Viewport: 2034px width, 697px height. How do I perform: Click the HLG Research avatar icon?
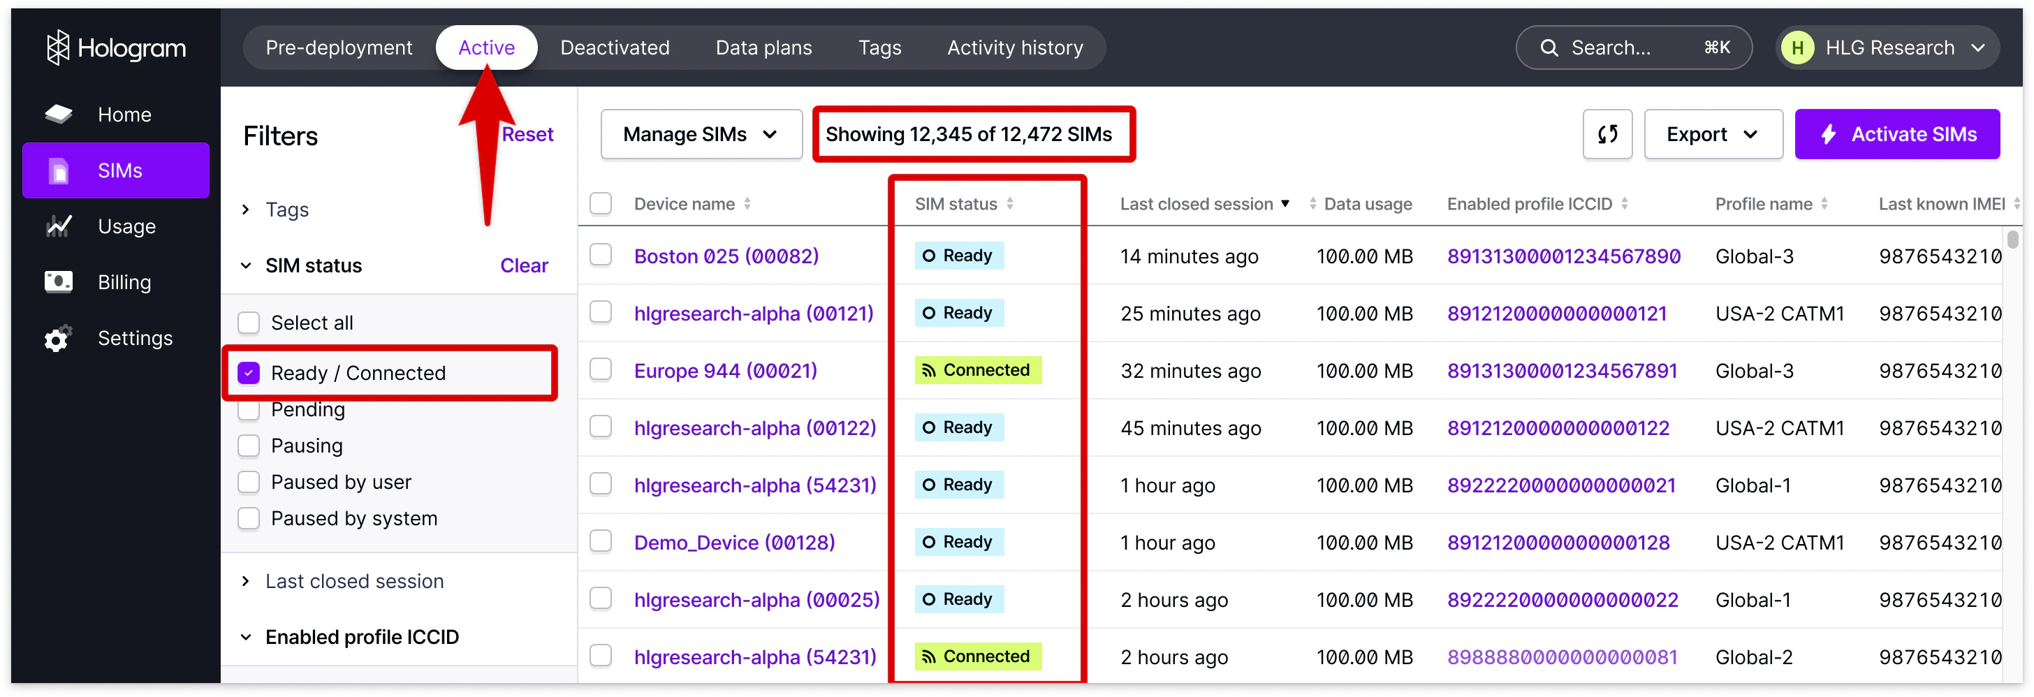pos(1797,48)
